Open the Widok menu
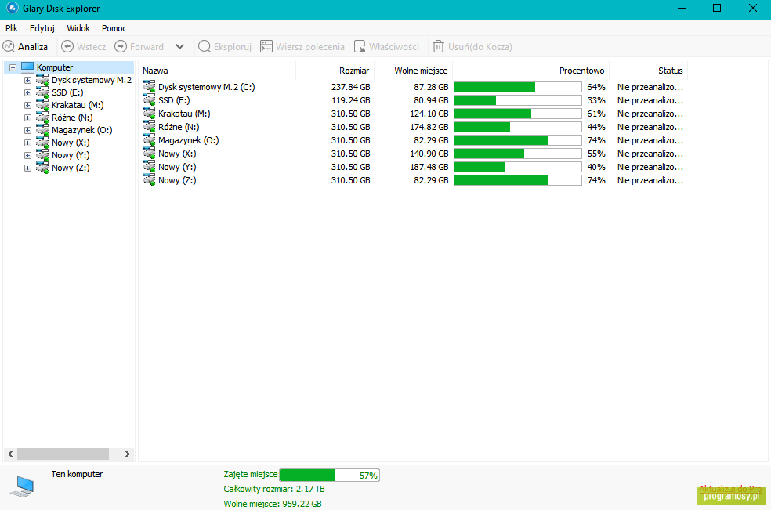Image resolution: width=771 pixels, height=510 pixels. point(78,28)
